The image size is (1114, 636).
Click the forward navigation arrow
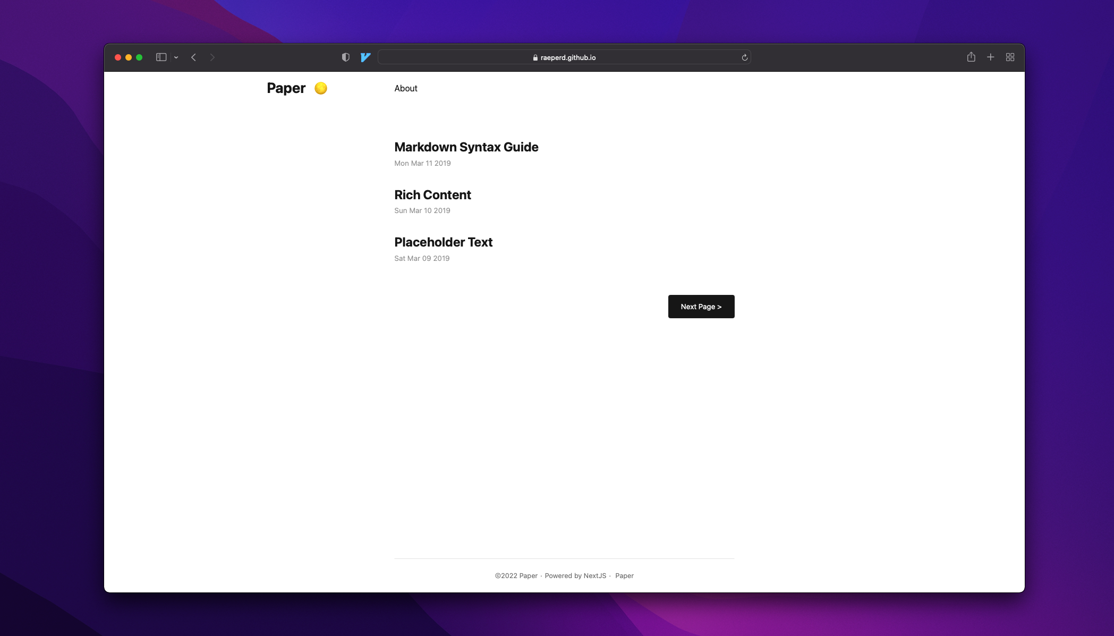click(x=212, y=57)
